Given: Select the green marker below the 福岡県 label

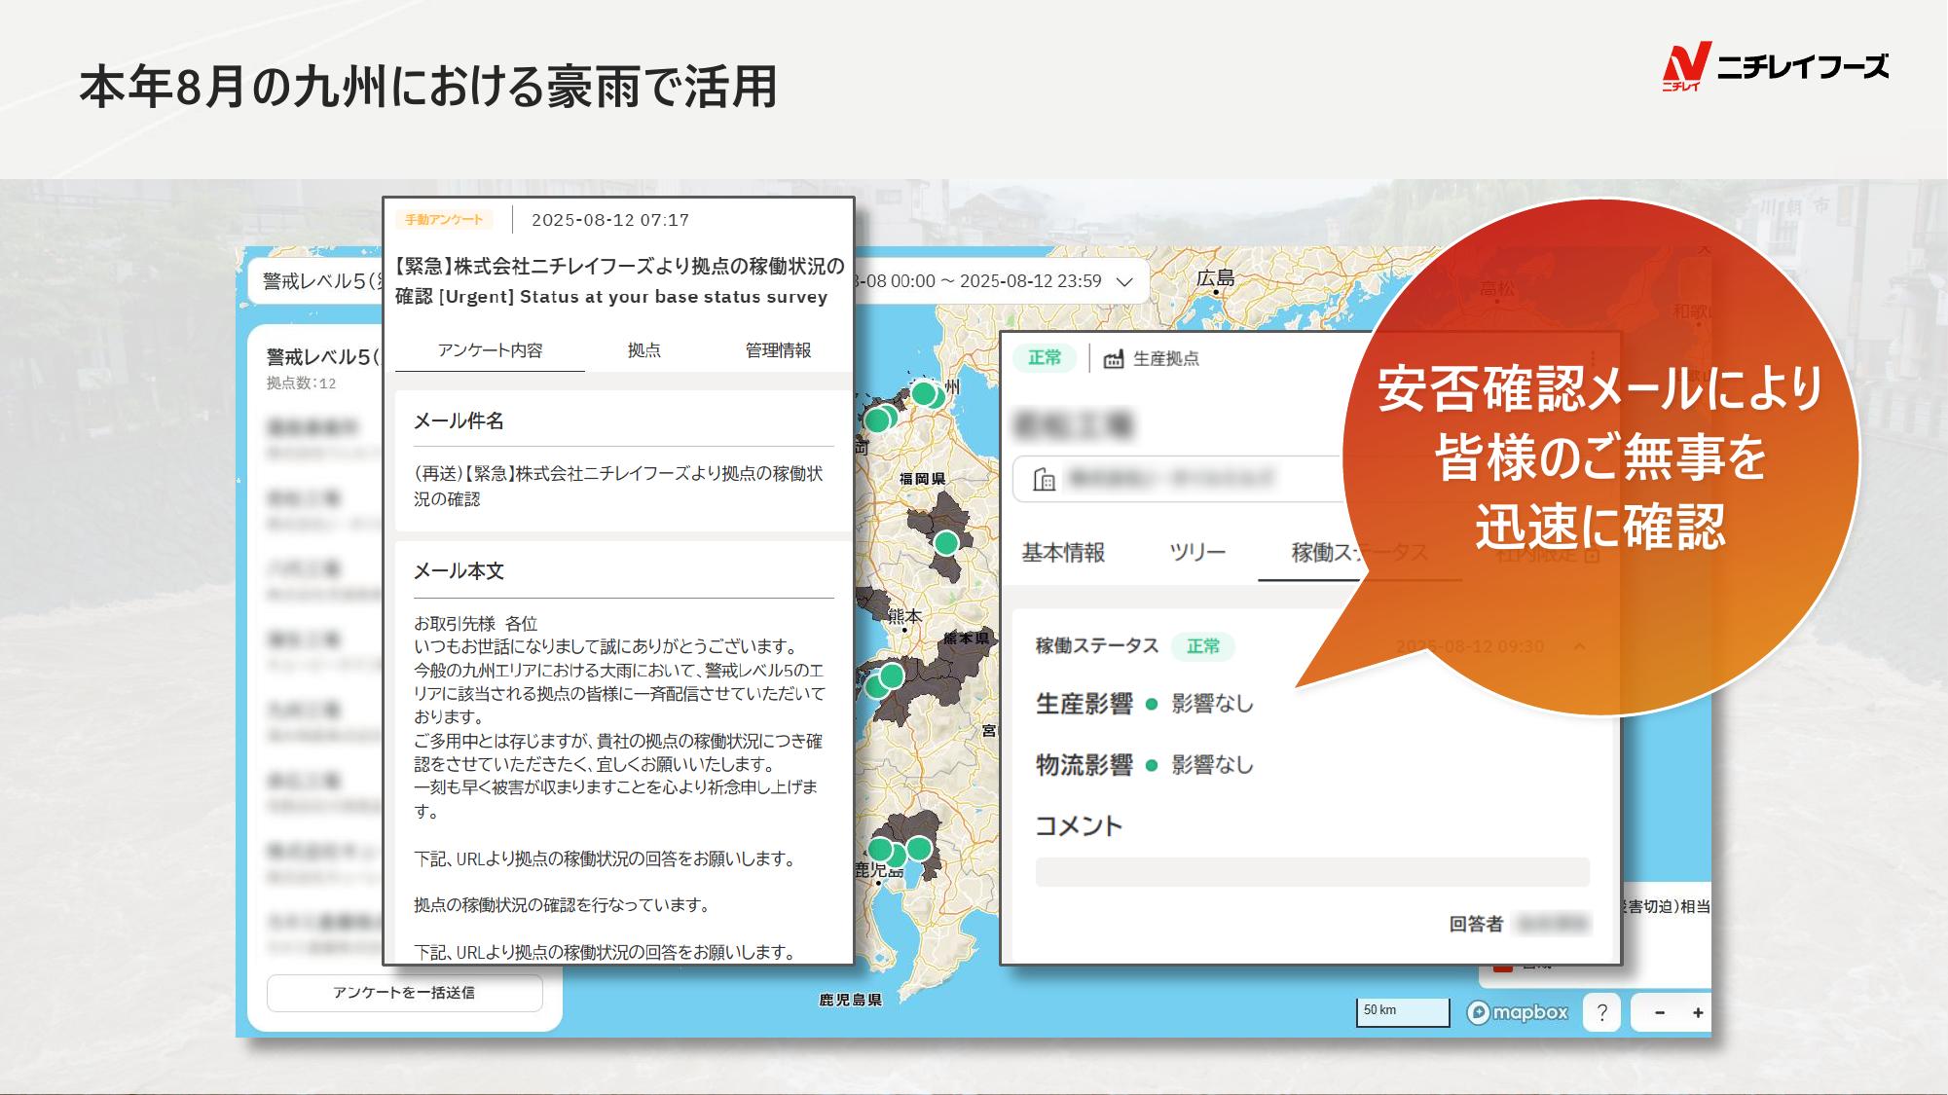Looking at the screenshot, I should point(945,543).
